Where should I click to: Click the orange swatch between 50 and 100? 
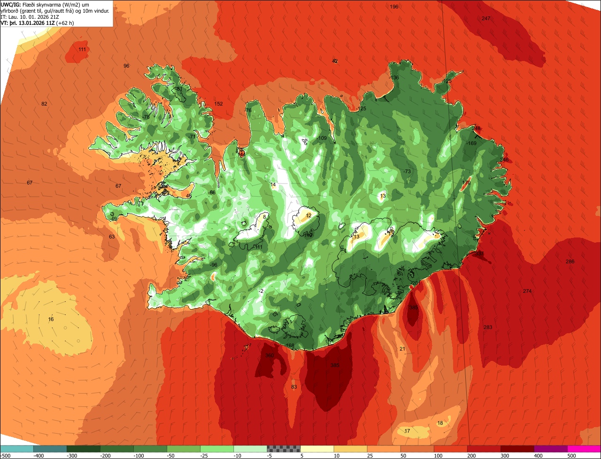pyautogui.click(x=417, y=448)
